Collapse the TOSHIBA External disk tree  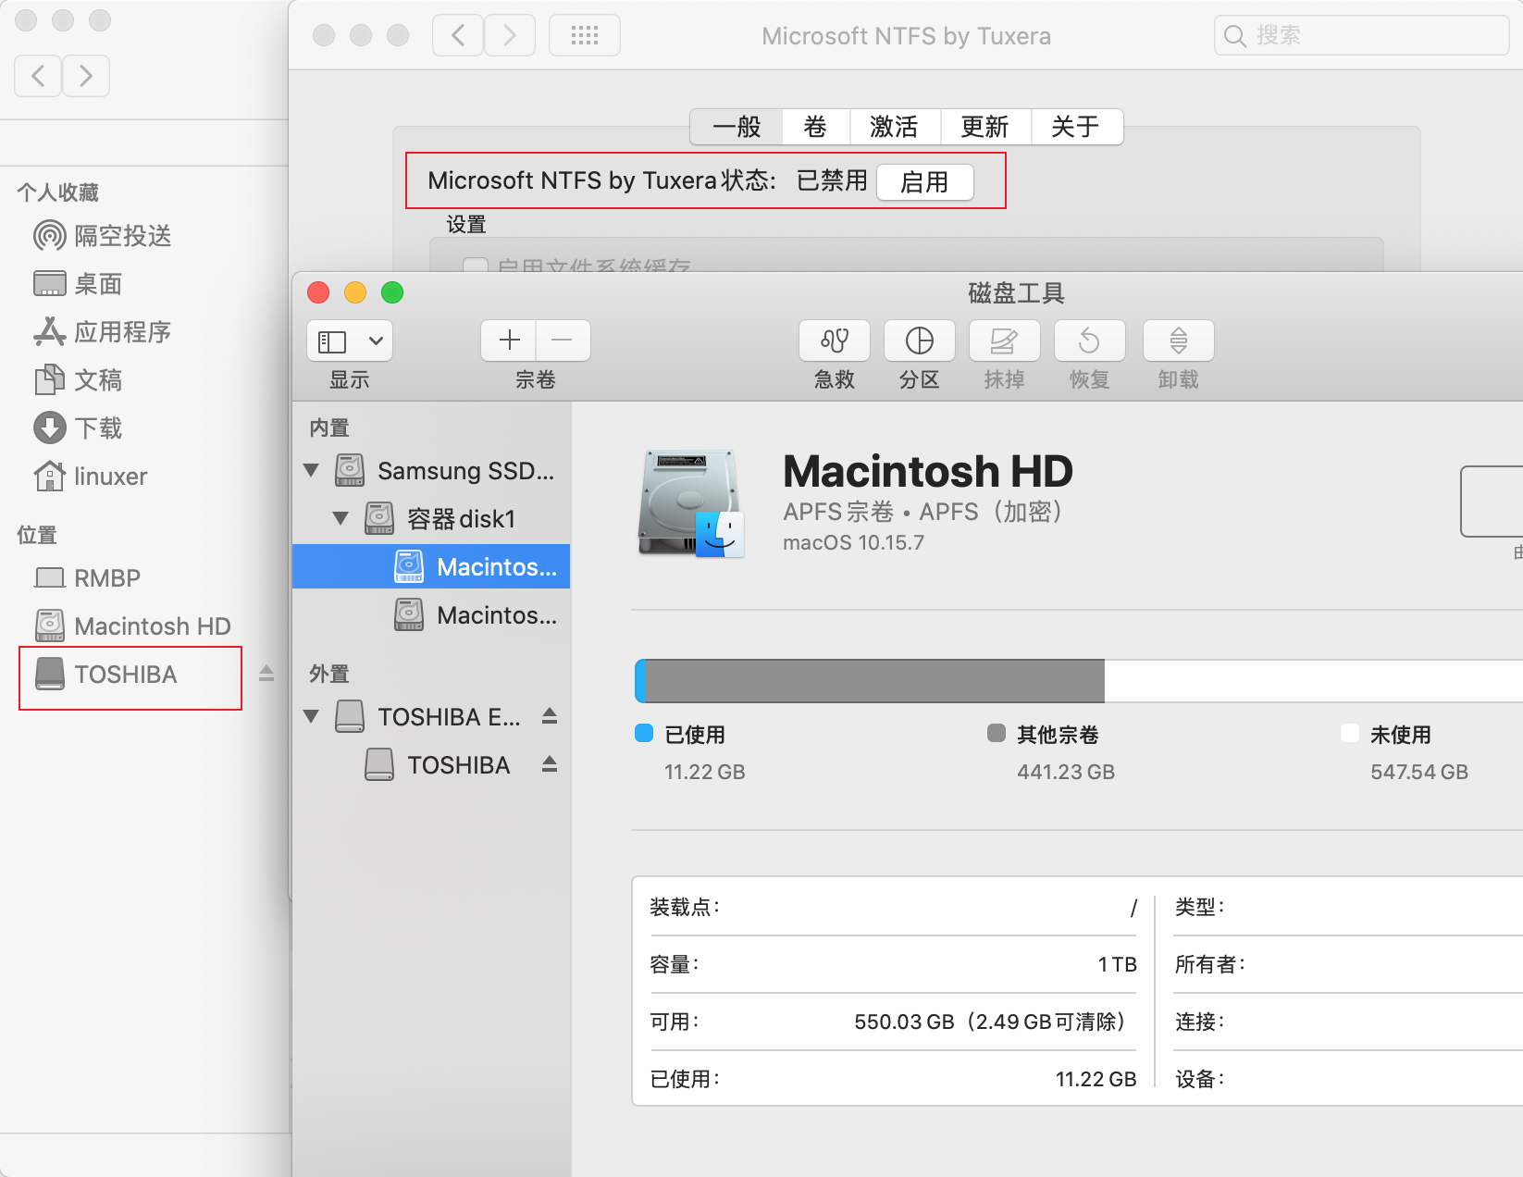[x=312, y=717]
